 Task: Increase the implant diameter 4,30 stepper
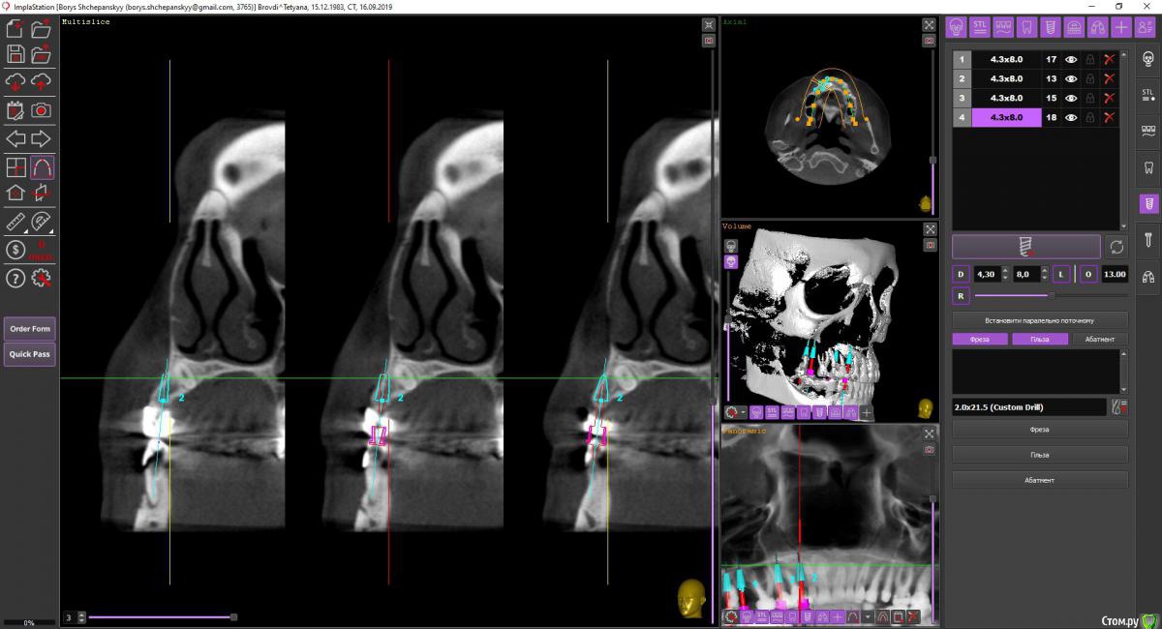coord(1006,270)
